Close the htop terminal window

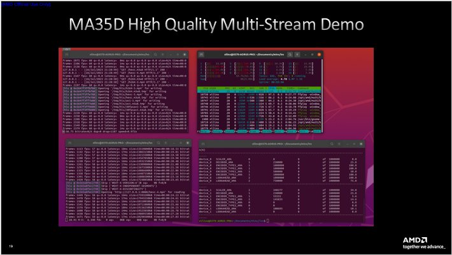click(x=320, y=55)
